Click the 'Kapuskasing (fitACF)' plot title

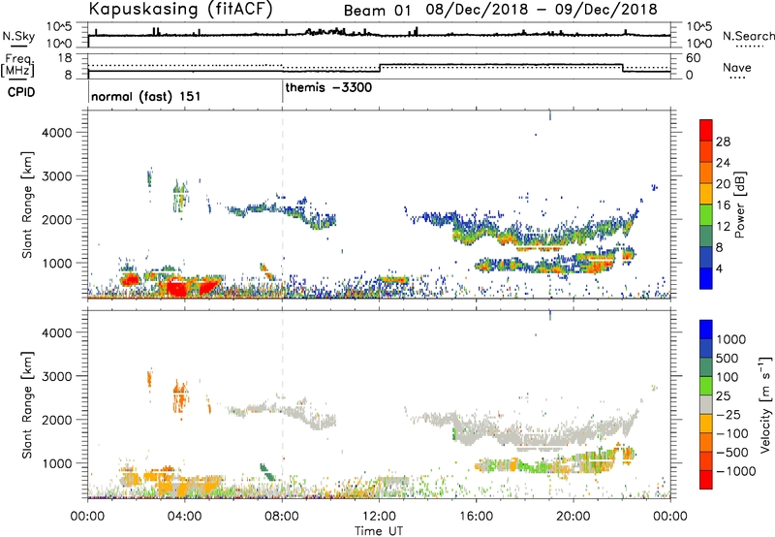click(x=181, y=10)
